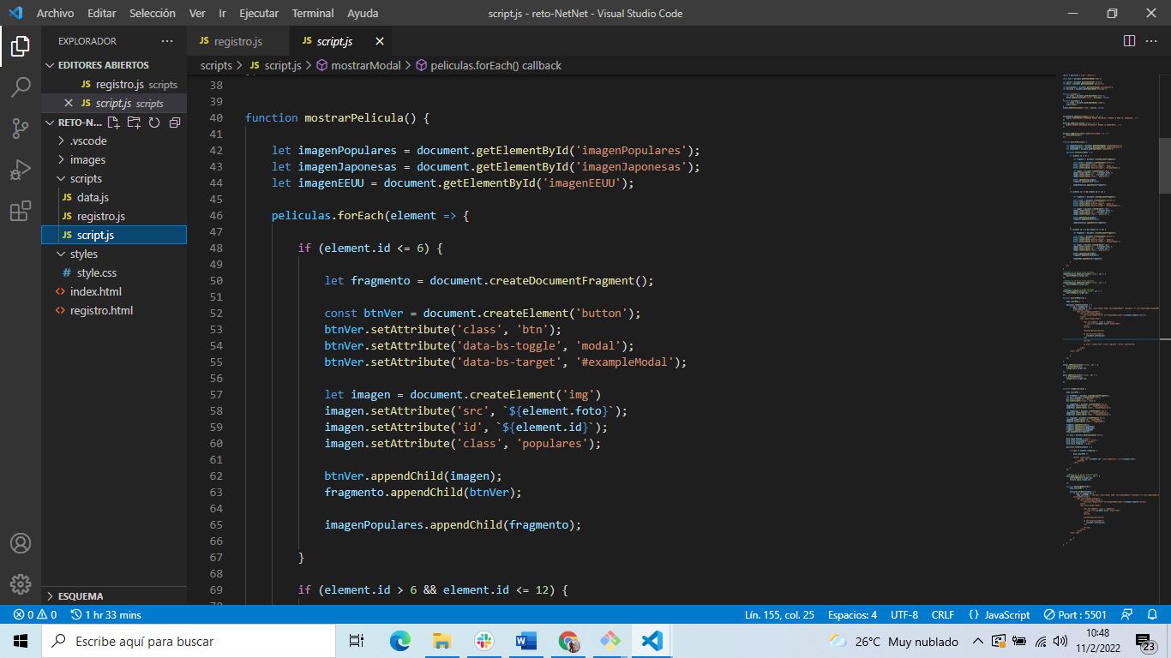Open index.html from the file tree
This screenshot has height=658, width=1171.
[x=113, y=292]
